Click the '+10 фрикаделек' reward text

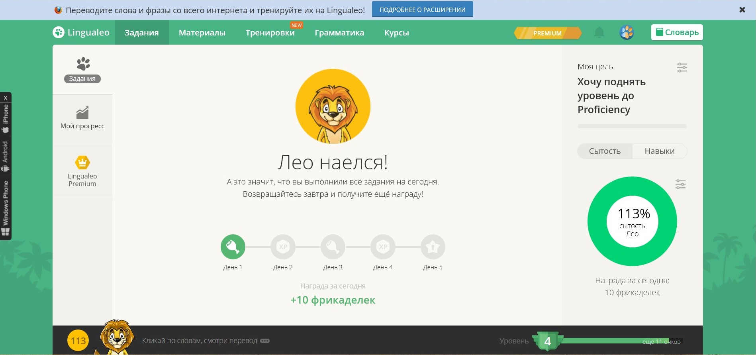333,300
